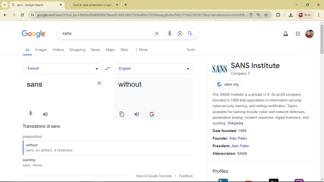Clear the source text 'sans'
Screen dimensions: 324x182
[99, 83]
